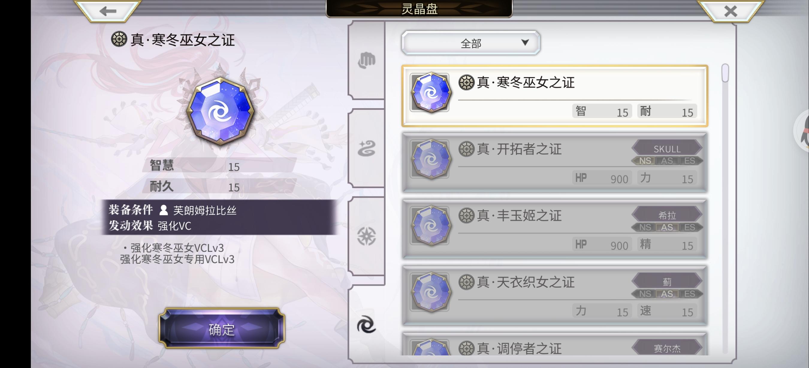809x368 pixels.
Task: Select the 真·寒冬巫女之证 list entry
Action: (555, 96)
